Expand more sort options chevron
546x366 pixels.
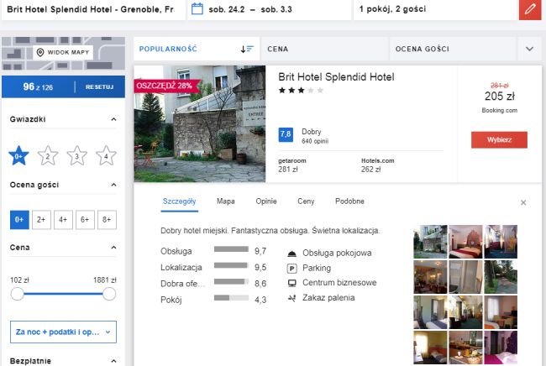click(x=529, y=49)
